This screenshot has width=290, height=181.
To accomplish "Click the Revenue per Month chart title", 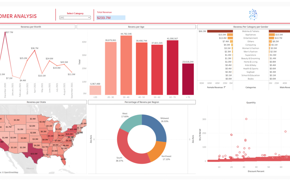I will pos(30,27).
